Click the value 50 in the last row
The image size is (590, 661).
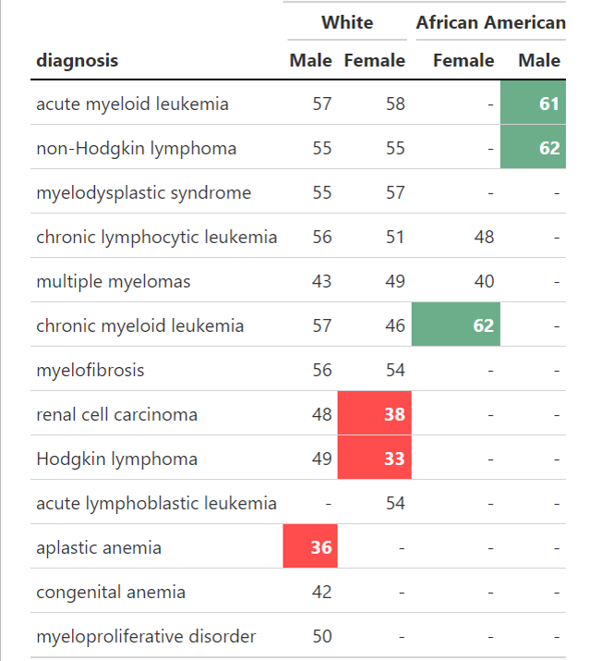(x=321, y=636)
